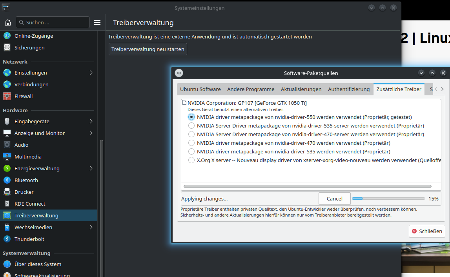
Task: Click the system menu icon in the title bar
Action: 6,7
